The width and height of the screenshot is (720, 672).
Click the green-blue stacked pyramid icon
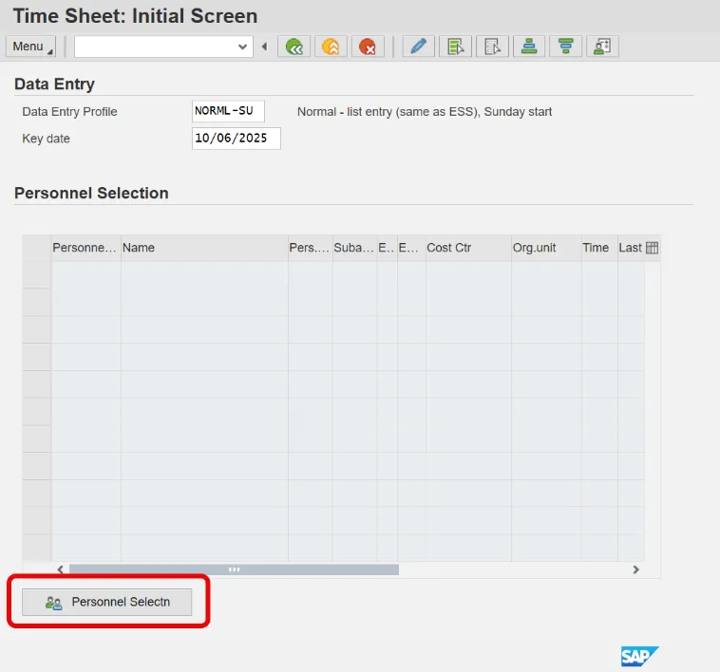(x=529, y=47)
